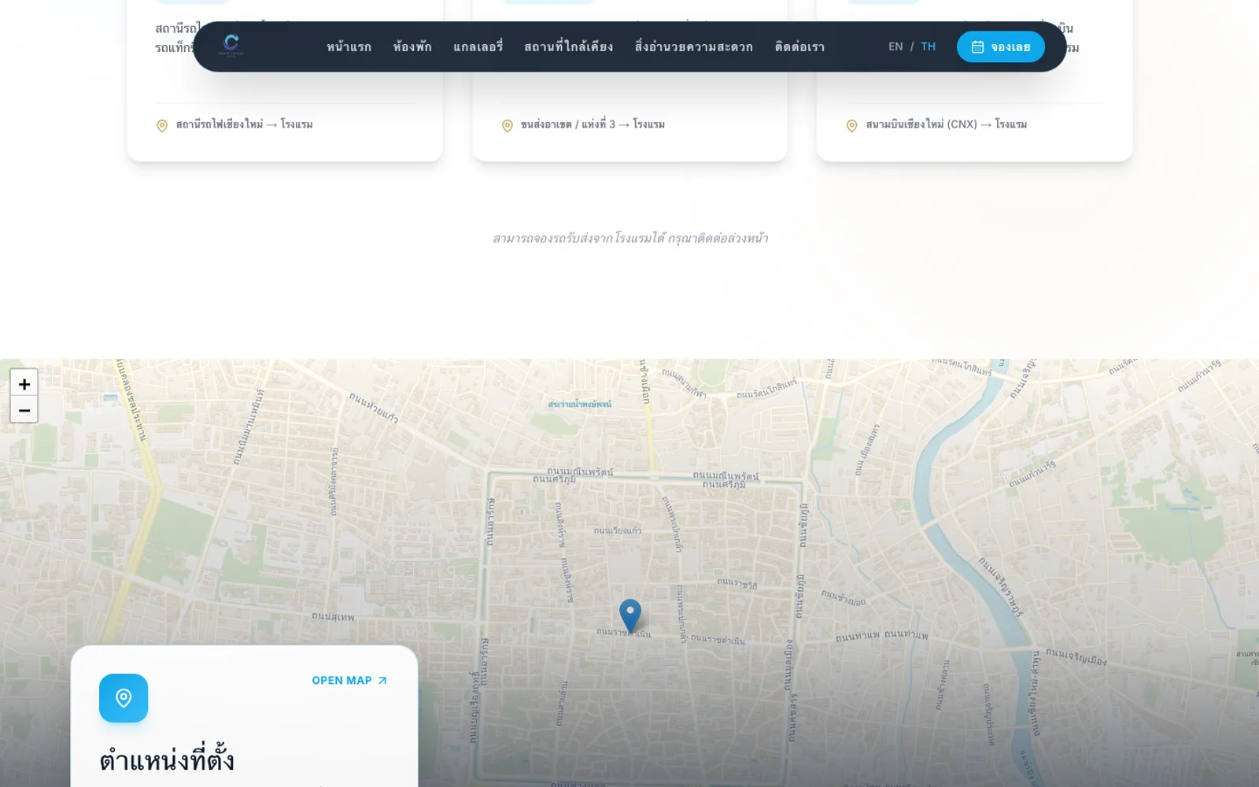Click the จองเลย booking button

(1001, 46)
